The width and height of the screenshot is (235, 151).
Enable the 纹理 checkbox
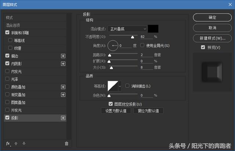point(10,48)
